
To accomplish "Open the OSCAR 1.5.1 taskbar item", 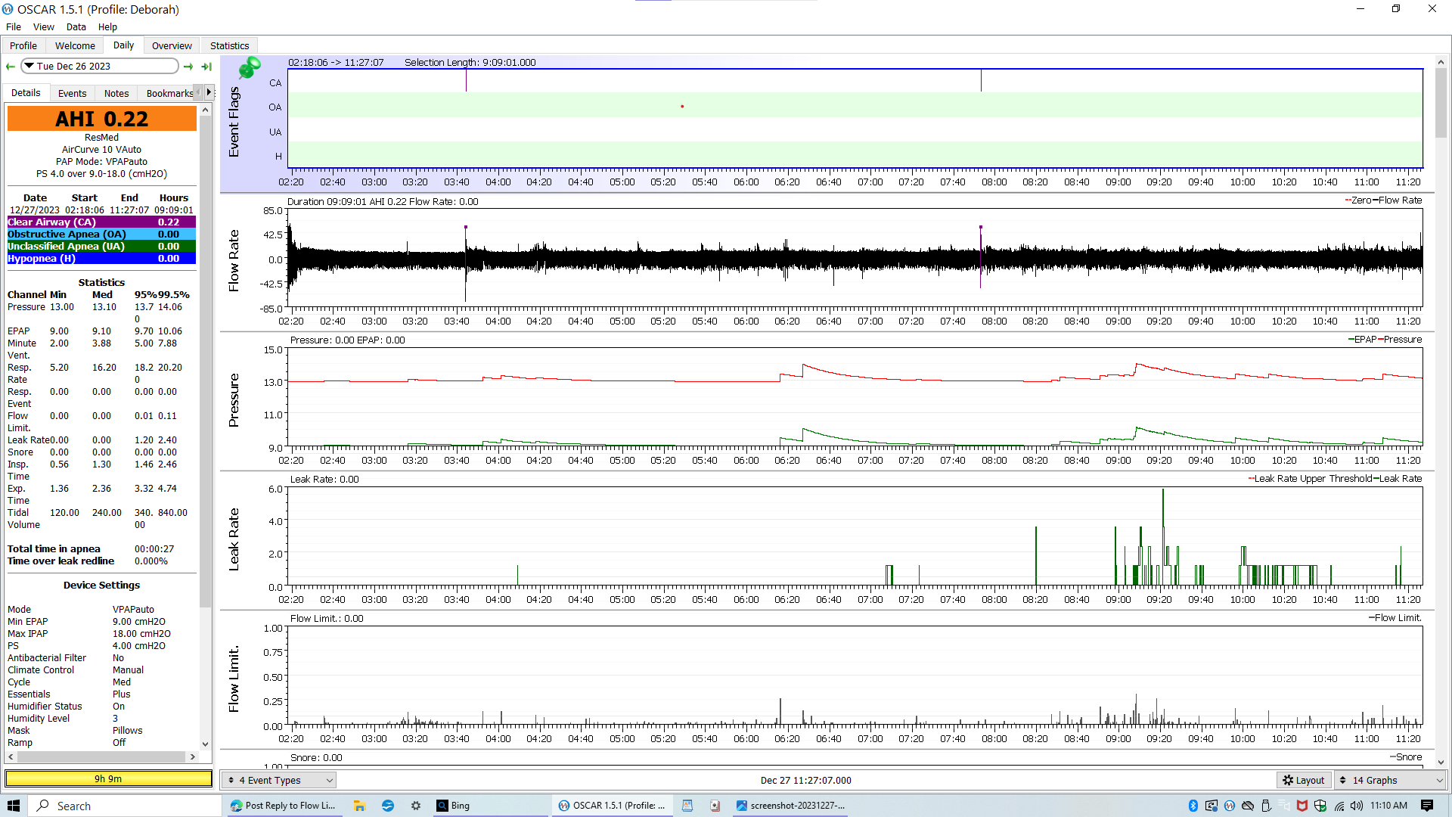I will coord(613,806).
